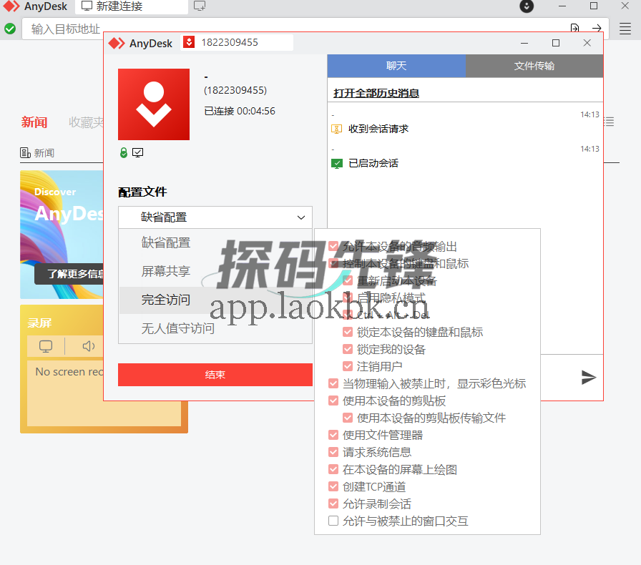Click the connect arrow next to address bar

pyautogui.click(x=596, y=28)
